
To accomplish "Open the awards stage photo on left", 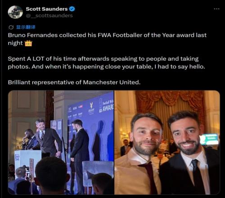I will pyautogui.click(x=61, y=142).
